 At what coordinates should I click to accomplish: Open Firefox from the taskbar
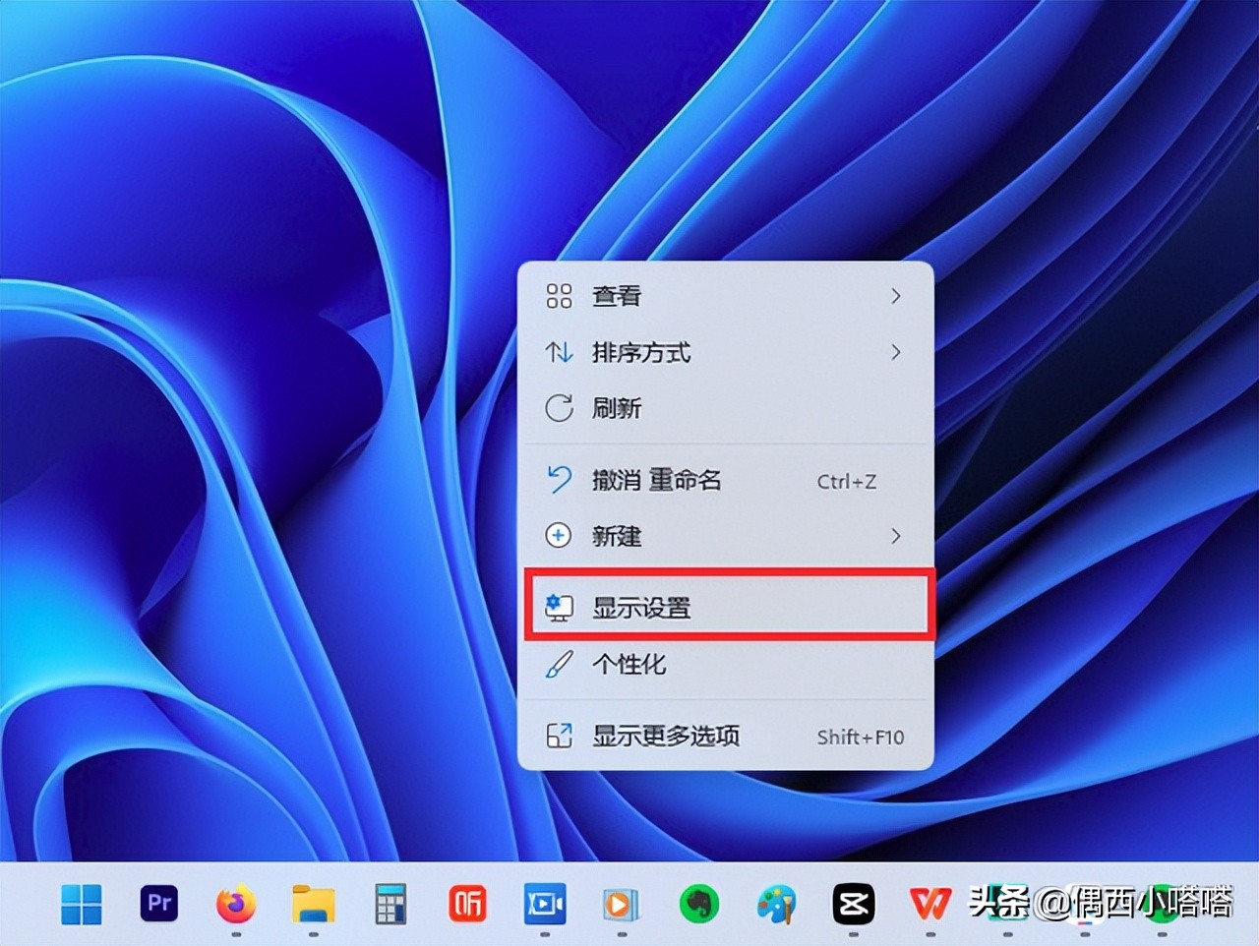(238, 905)
